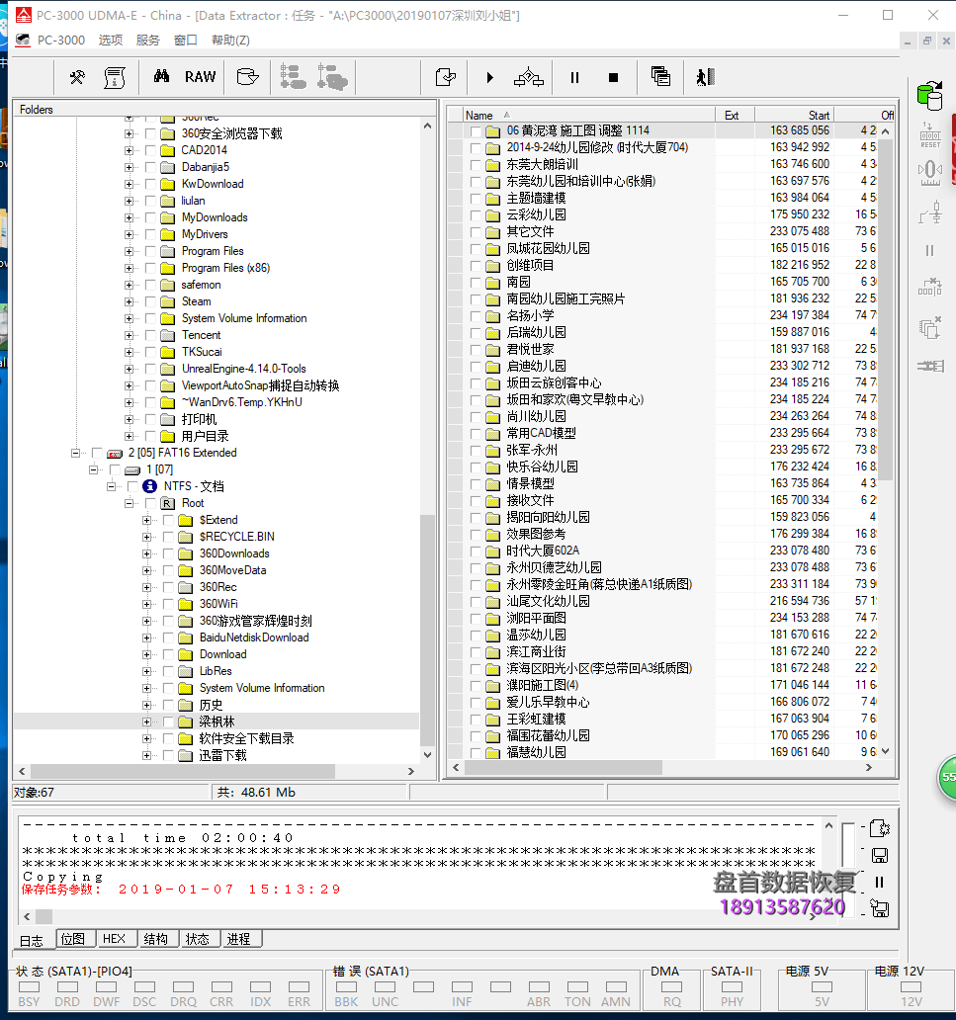Image resolution: width=956 pixels, height=1020 pixels.
Task: Expand the CAD2014 folder node
Action: 129,150
